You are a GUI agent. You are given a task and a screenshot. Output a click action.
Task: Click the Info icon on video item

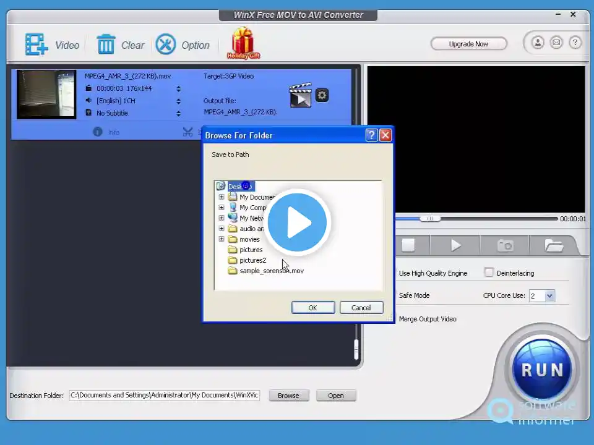[98, 132]
